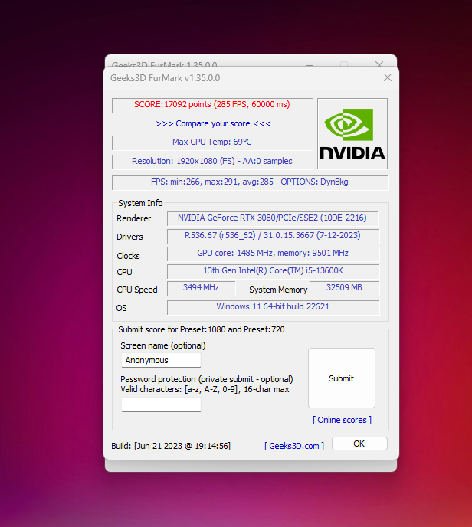This screenshot has height=527, width=472.
Task: Click the Geeks3D FurMark v1.35.0.0 title
Action: pos(165,78)
